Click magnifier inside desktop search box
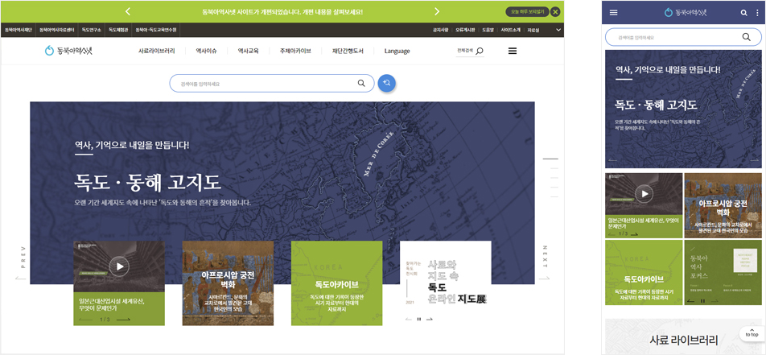Screen dimensions: 766x355 [361, 83]
